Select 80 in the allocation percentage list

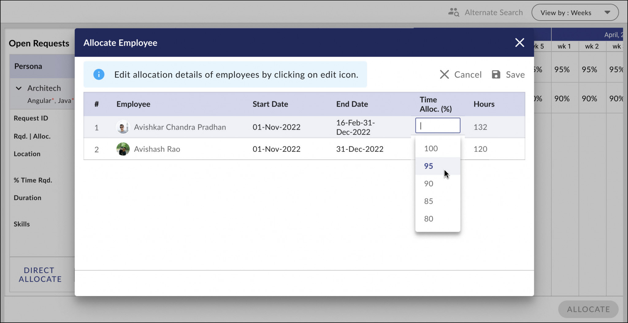click(428, 218)
